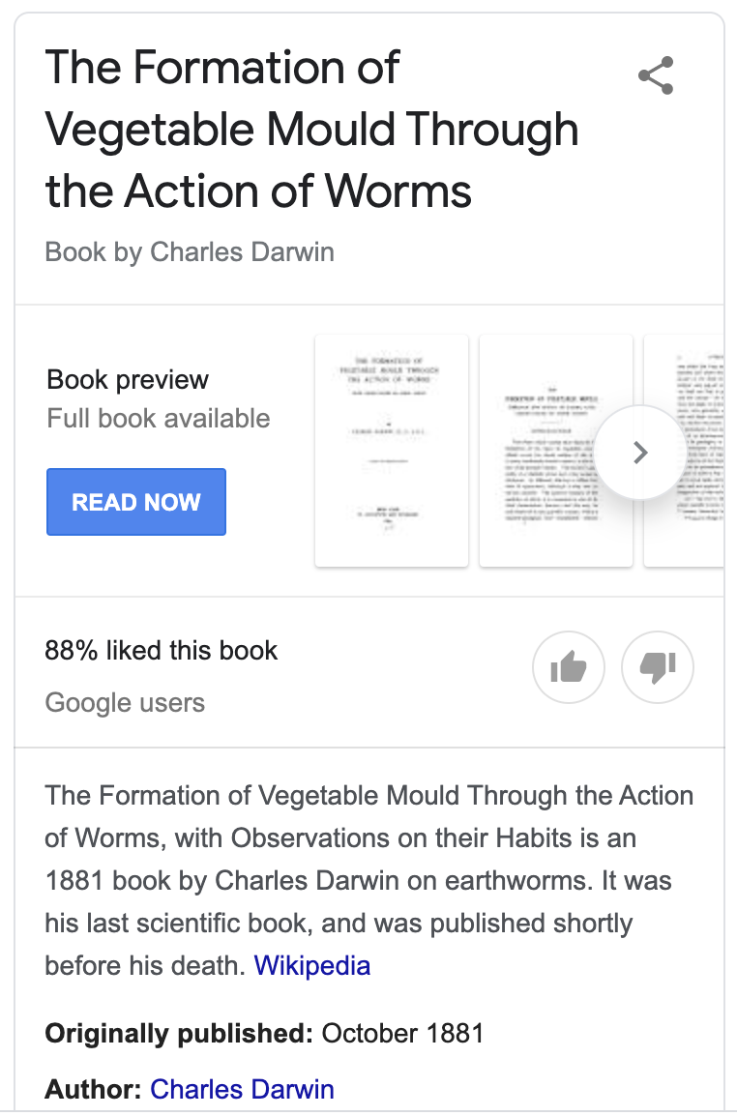Open the Wikipedia link

coord(311,966)
